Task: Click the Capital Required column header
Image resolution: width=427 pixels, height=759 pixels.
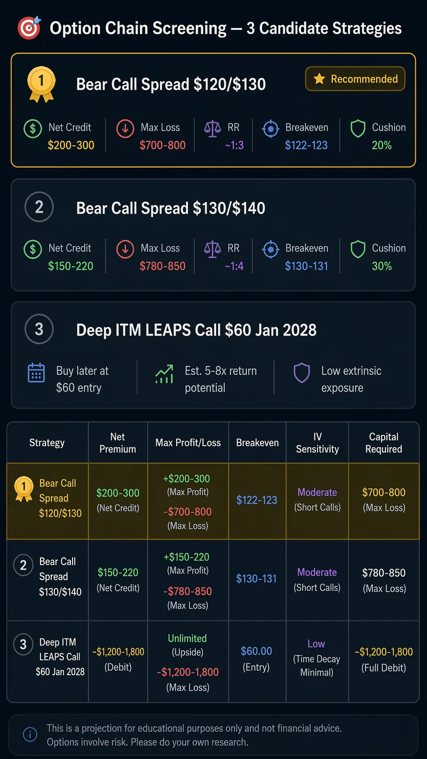Action: point(384,442)
